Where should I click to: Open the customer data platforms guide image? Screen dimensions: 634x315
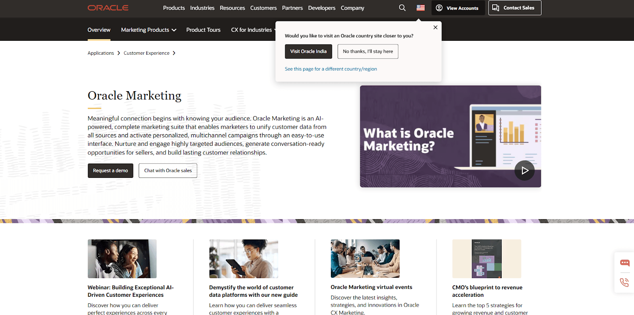[x=244, y=259]
